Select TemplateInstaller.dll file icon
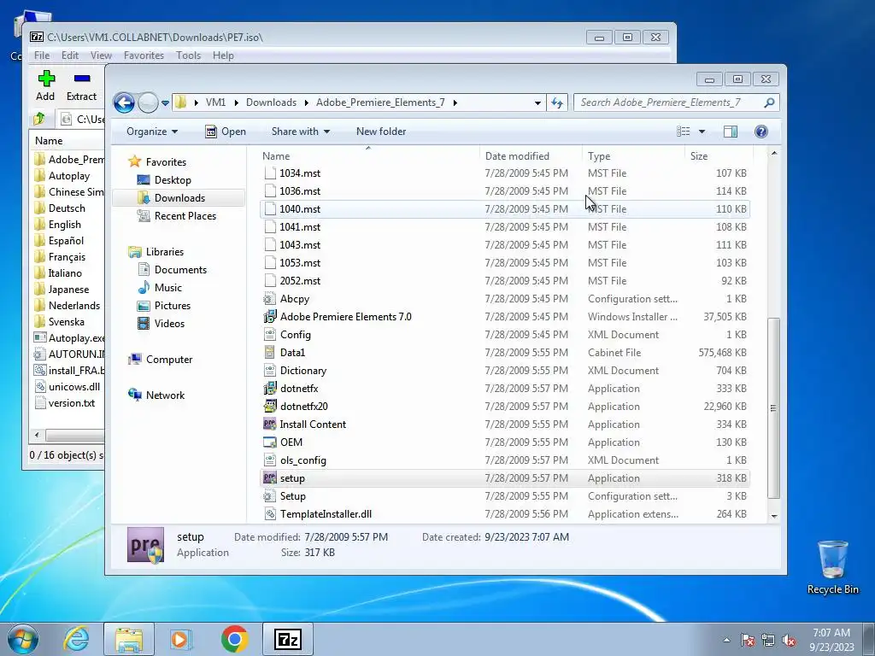The width and height of the screenshot is (875, 656). tap(269, 513)
